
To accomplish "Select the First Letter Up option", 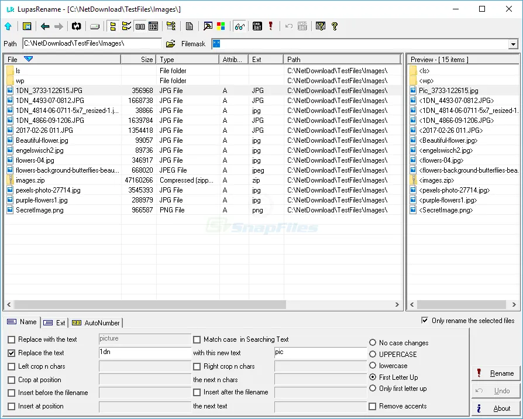I will click(373, 377).
